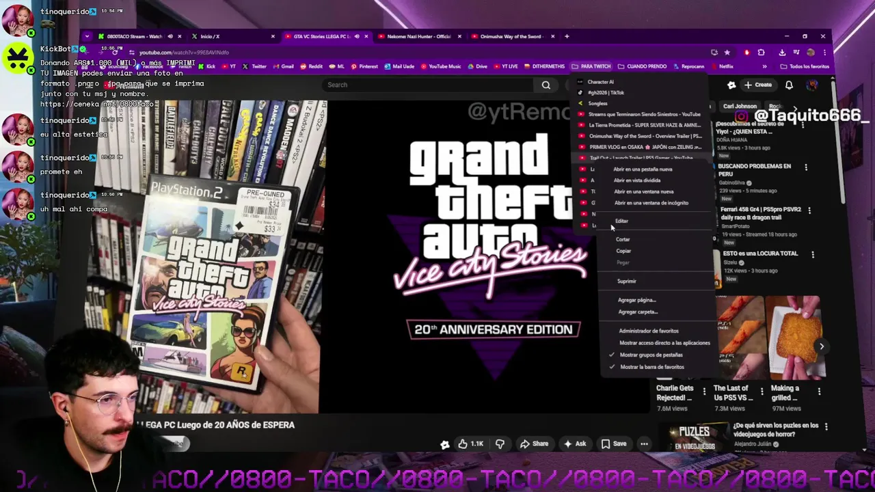Click the browser address bar URL
Viewport: 875px width, 492px height.
[184, 52]
